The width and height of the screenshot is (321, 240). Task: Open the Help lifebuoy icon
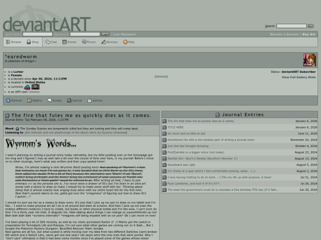point(125,42)
